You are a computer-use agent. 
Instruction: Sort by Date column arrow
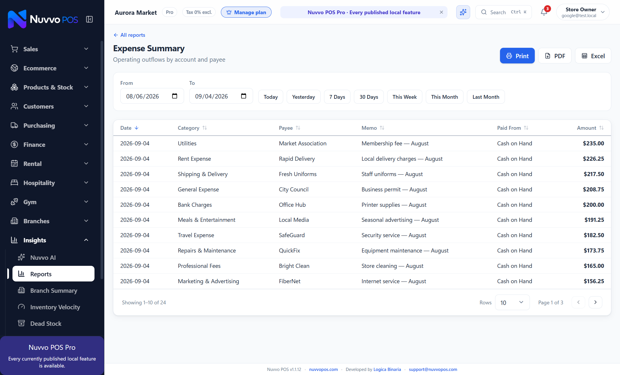pyautogui.click(x=137, y=128)
